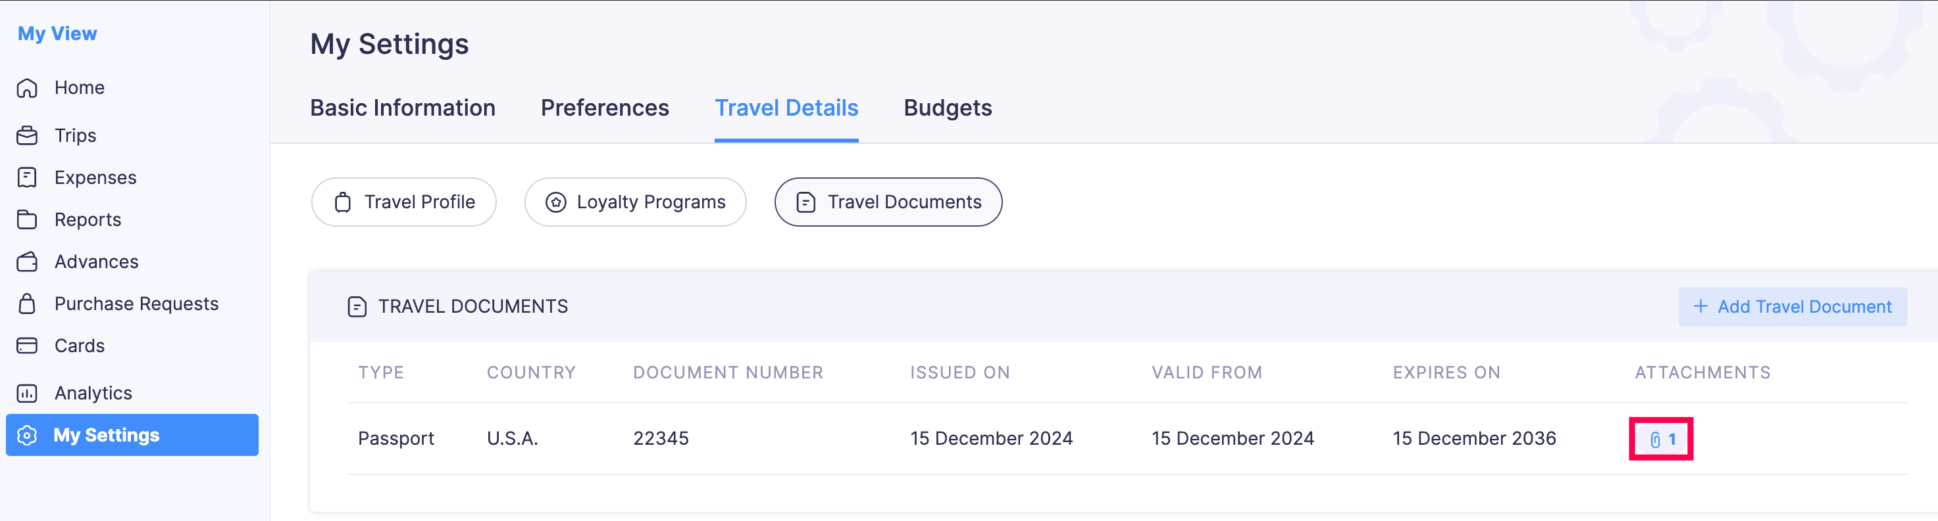Click the My Settings gear icon
Image resolution: width=1938 pixels, height=521 pixels.
tap(27, 435)
